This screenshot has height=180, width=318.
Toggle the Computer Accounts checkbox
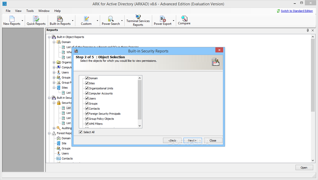coord(87,93)
